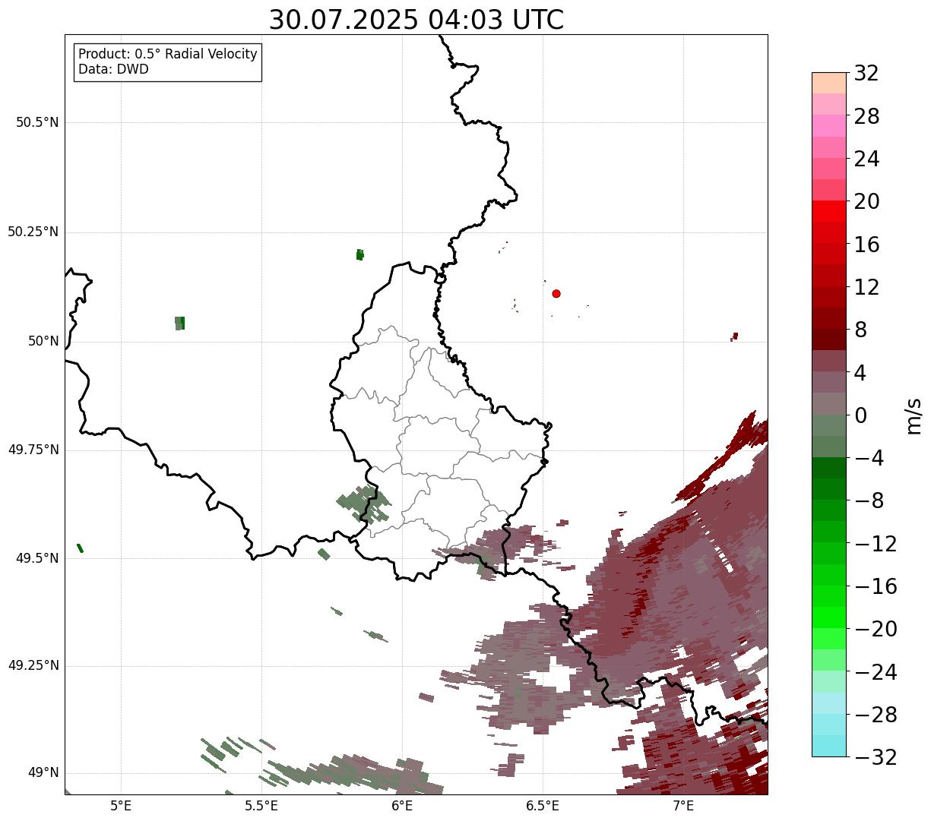Click the 6.5°E longitude label

coord(543,806)
